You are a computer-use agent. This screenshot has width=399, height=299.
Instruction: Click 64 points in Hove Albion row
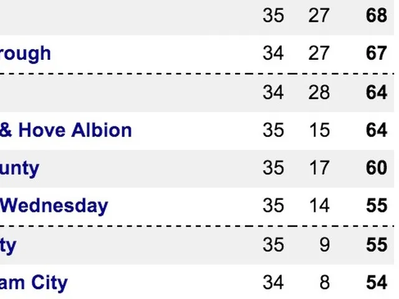(x=377, y=130)
